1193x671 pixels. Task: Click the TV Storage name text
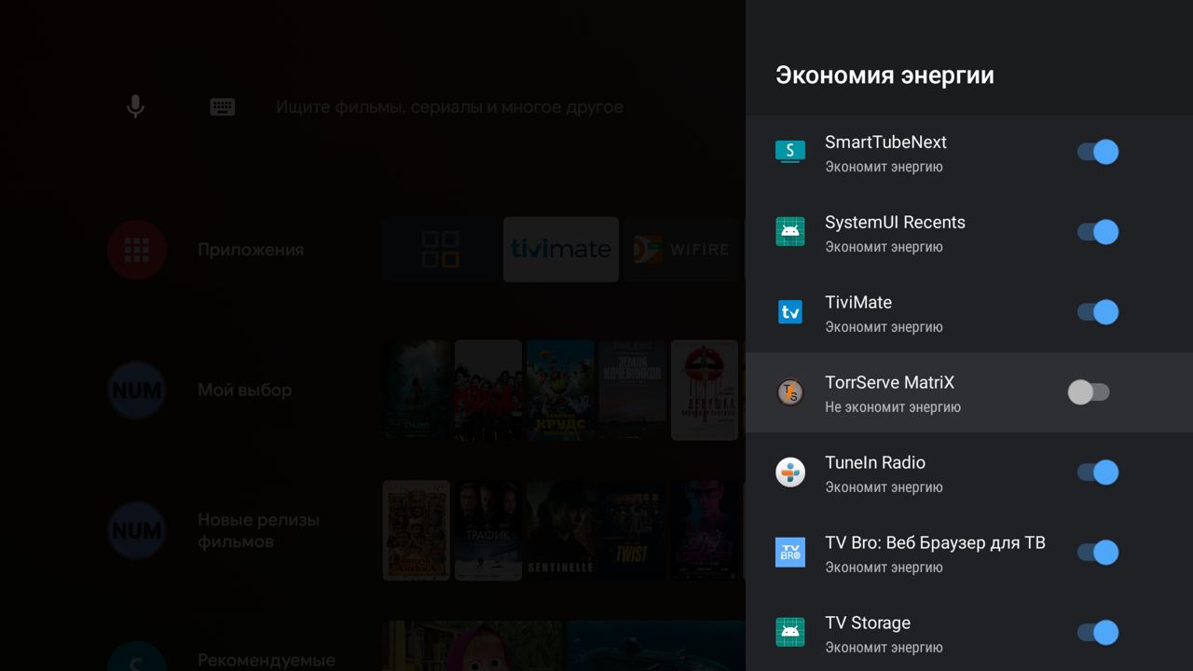click(x=868, y=623)
